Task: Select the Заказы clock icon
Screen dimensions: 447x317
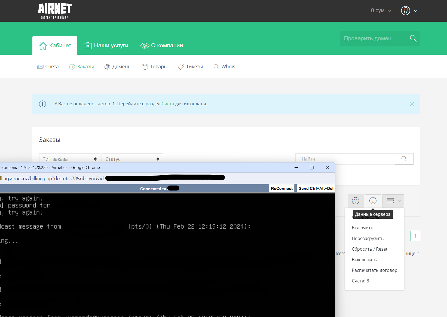Action: click(x=72, y=66)
